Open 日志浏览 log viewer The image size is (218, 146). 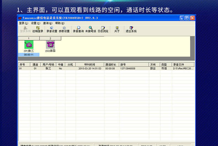pyautogui.click(x=103, y=29)
